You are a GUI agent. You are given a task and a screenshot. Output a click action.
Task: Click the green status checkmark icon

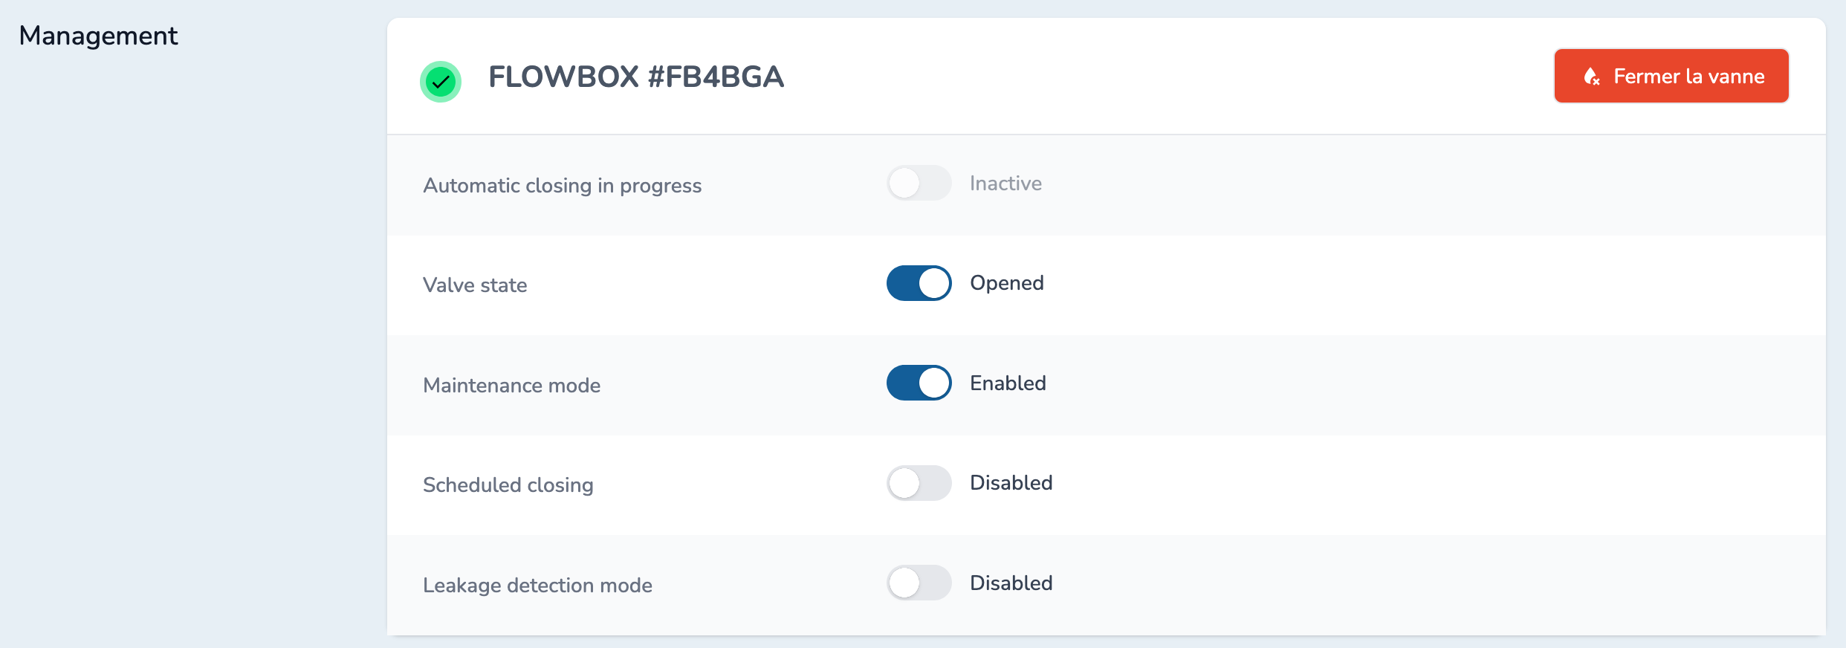pyautogui.click(x=441, y=81)
